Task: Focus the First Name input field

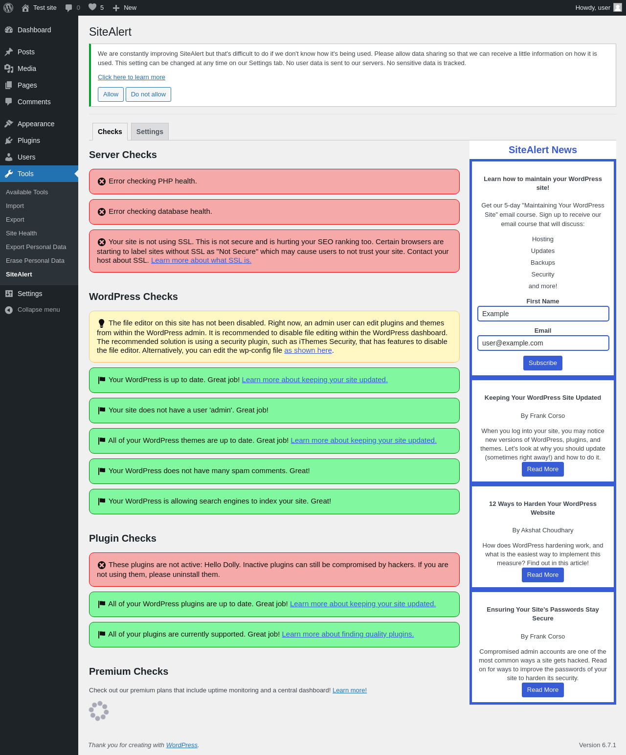Action: coord(543,314)
